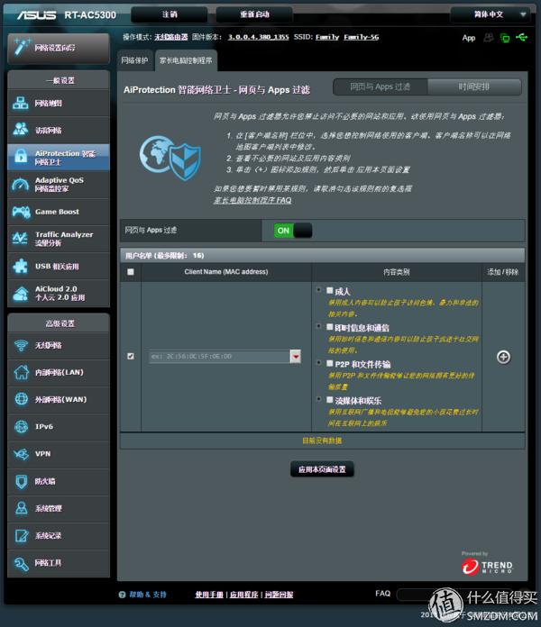Expand the P2P 和文件传输 sub-list
The width and height of the screenshot is (541, 627).
tap(319, 363)
